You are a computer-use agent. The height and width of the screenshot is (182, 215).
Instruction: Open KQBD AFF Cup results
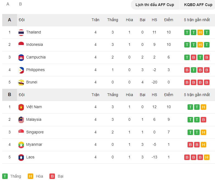click(x=197, y=5)
